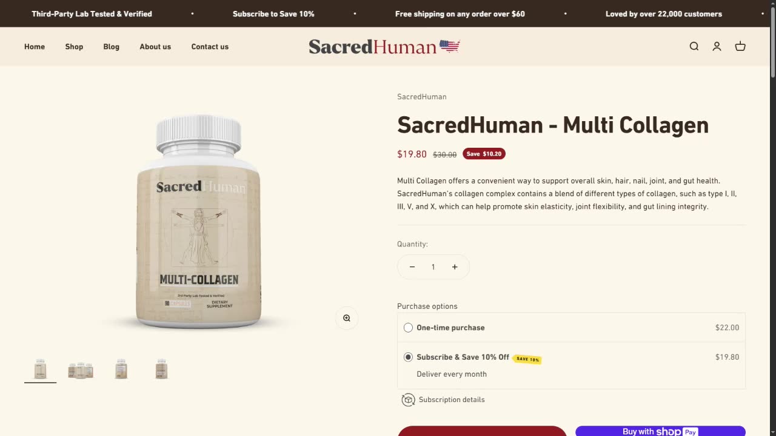
Task: Open the shopping cart icon
Action: tap(740, 47)
